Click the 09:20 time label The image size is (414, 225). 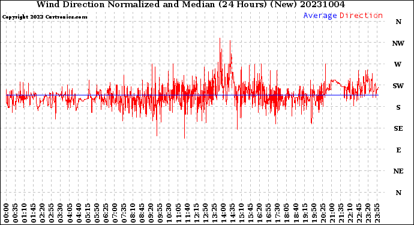coord(151,214)
